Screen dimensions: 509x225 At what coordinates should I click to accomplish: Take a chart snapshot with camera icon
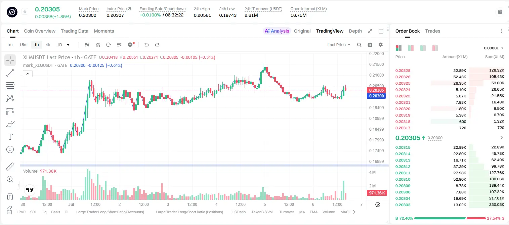[370, 45]
